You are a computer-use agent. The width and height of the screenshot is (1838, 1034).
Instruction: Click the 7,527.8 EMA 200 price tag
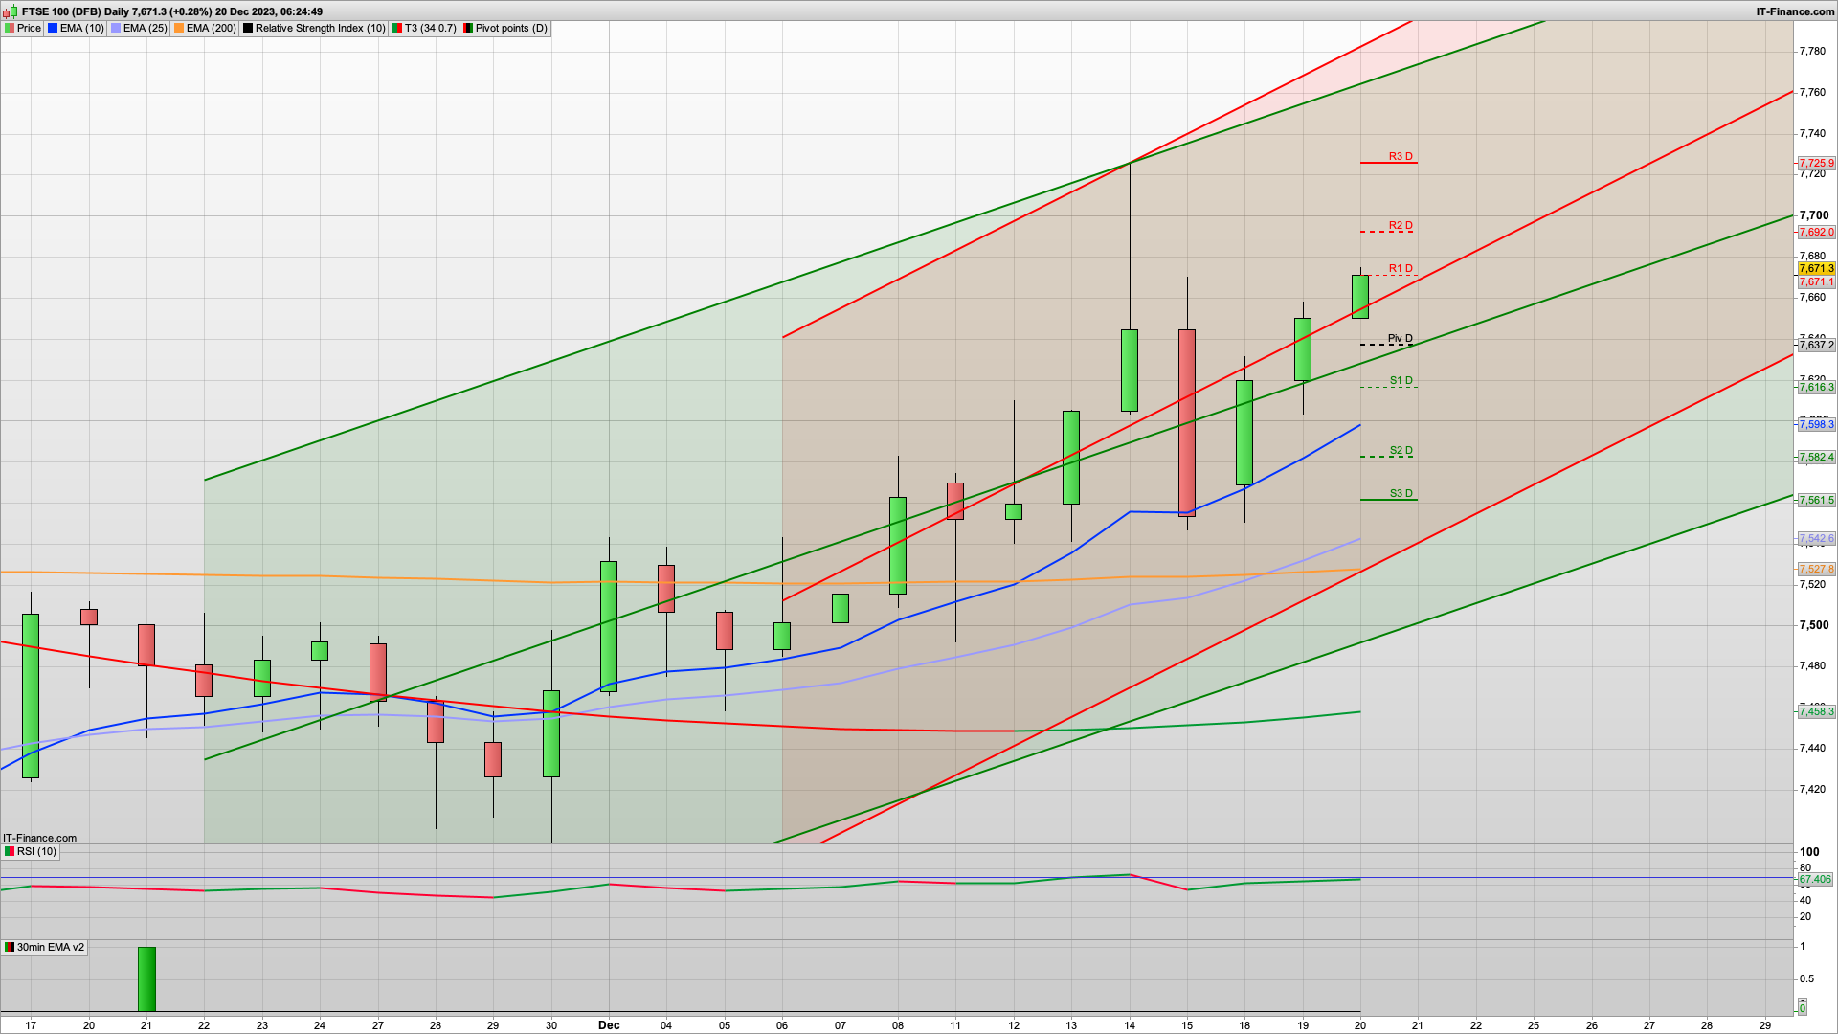tap(1816, 570)
